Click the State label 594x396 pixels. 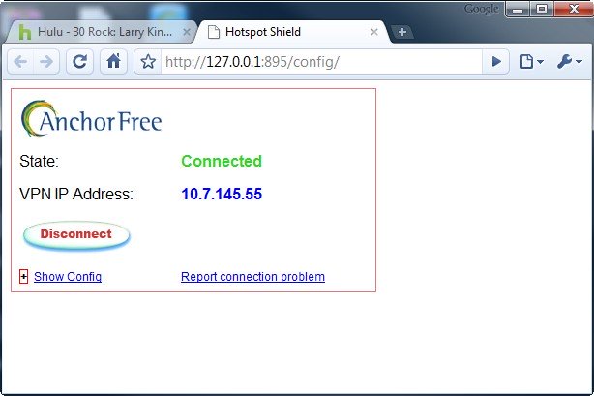(x=39, y=161)
